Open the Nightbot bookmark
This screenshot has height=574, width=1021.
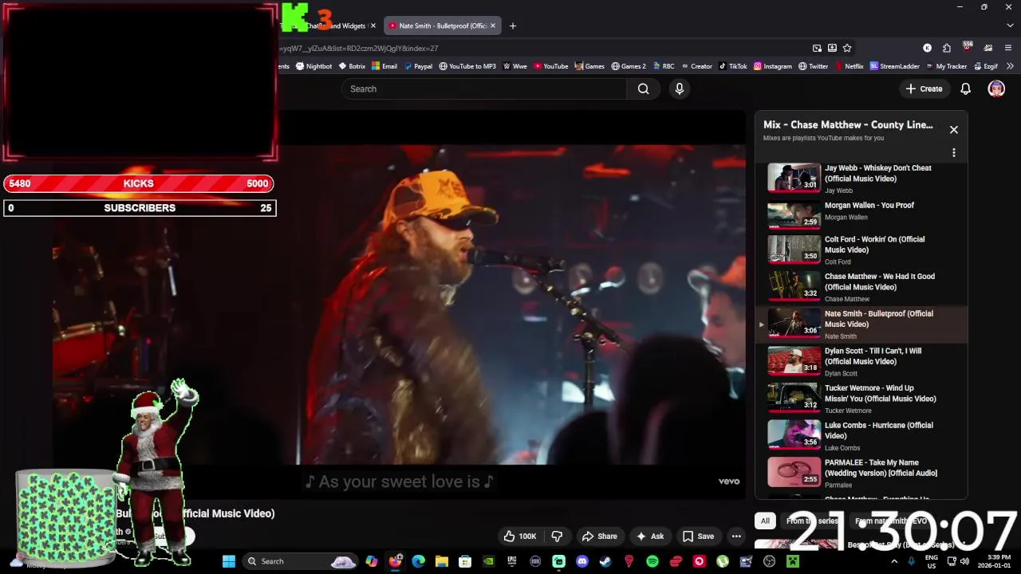(313, 66)
